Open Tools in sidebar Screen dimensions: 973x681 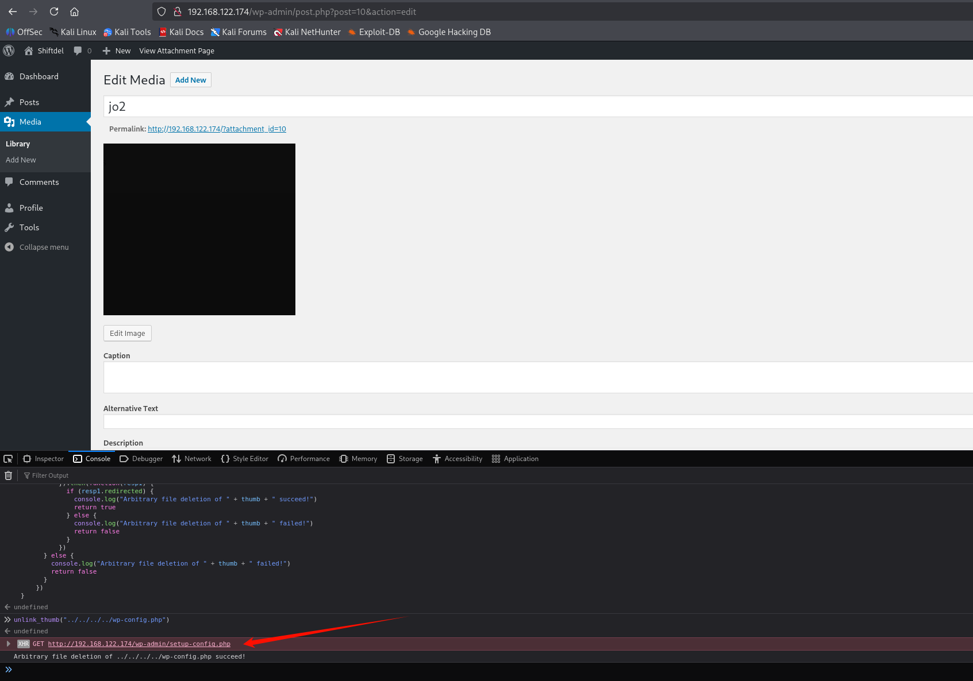pos(45,227)
